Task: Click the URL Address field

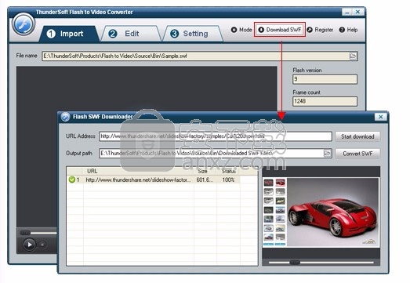Action: (216, 136)
